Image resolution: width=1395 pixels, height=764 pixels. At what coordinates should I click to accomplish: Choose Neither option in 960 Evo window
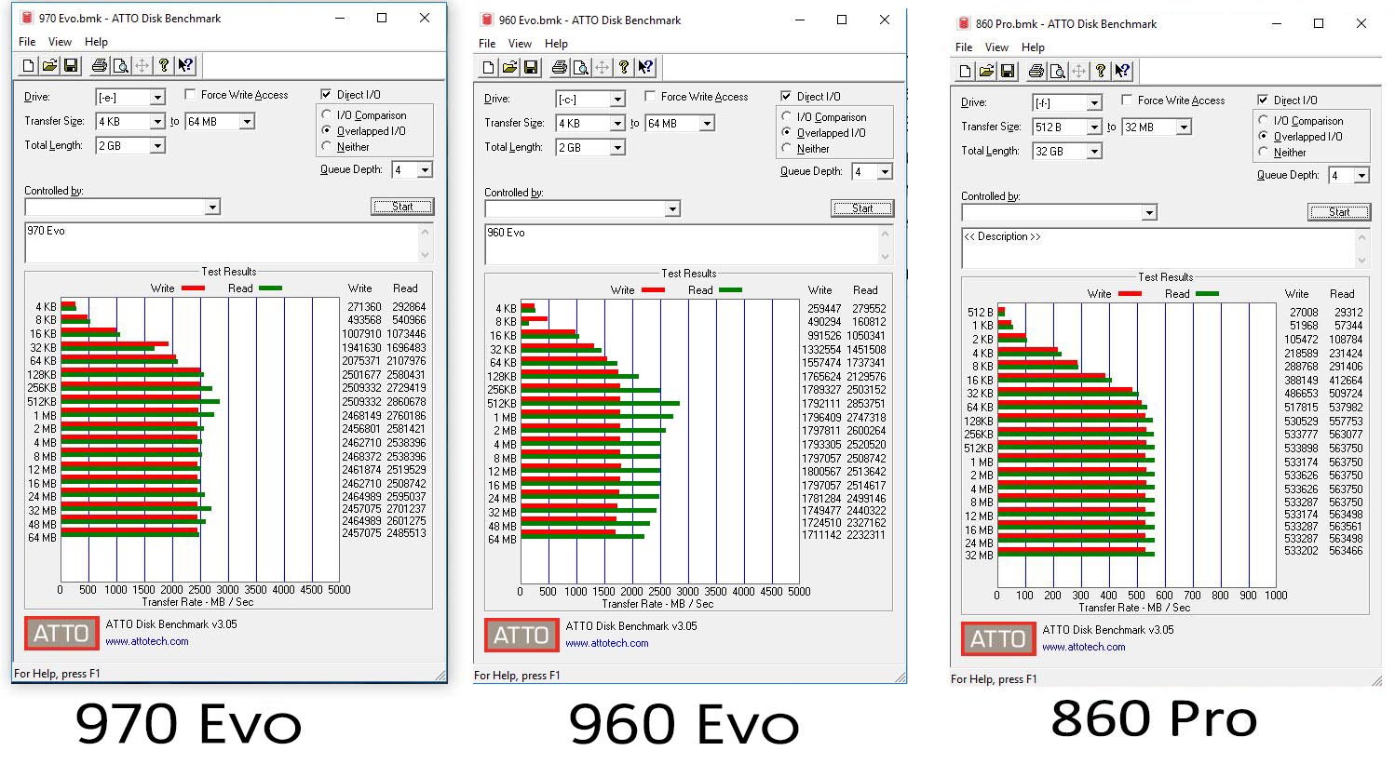(787, 149)
